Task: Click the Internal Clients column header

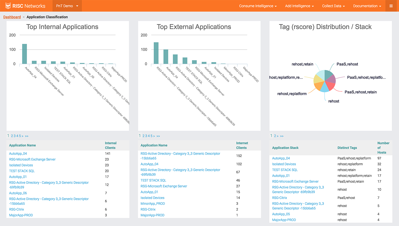Action: tap(111, 145)
